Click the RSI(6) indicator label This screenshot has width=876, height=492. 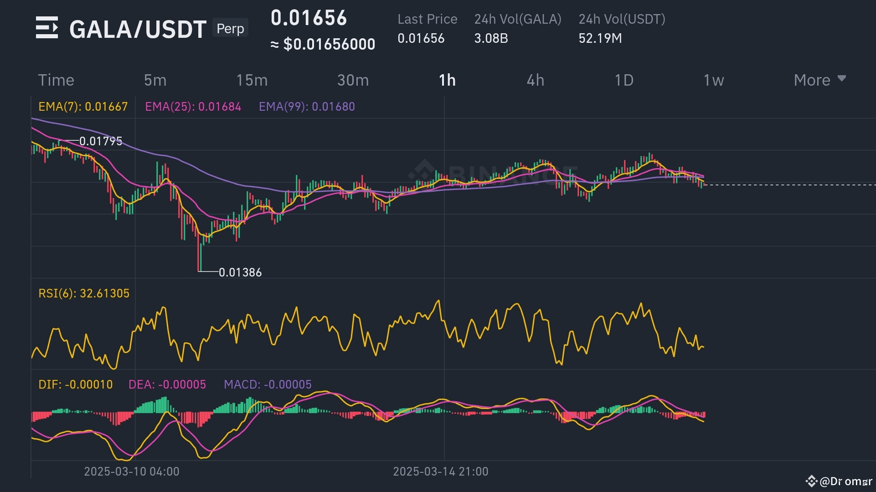coord(84,293)
